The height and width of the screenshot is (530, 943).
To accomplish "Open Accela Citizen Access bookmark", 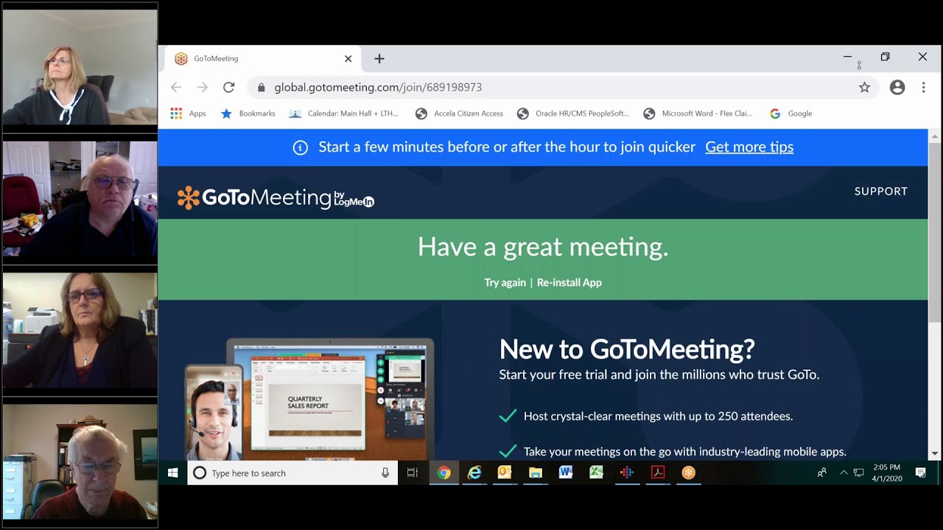I will [460, 113].
